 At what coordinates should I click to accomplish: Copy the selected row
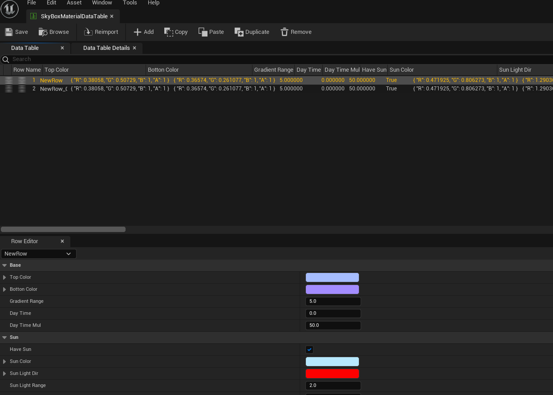click(169, 32)
